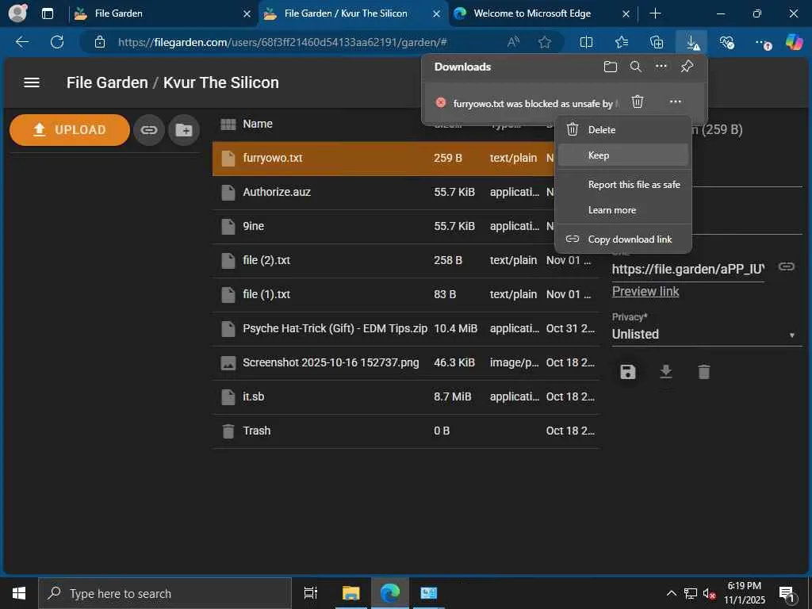Click the address bar URL
812x609 pixels.
pyautogui.click(x=282, y=42)
